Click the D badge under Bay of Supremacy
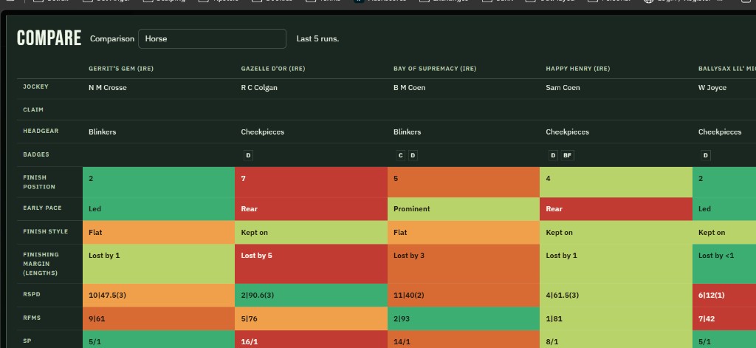Screen dimensions: 756x348 pyautogui.click(x=413, y=155)
